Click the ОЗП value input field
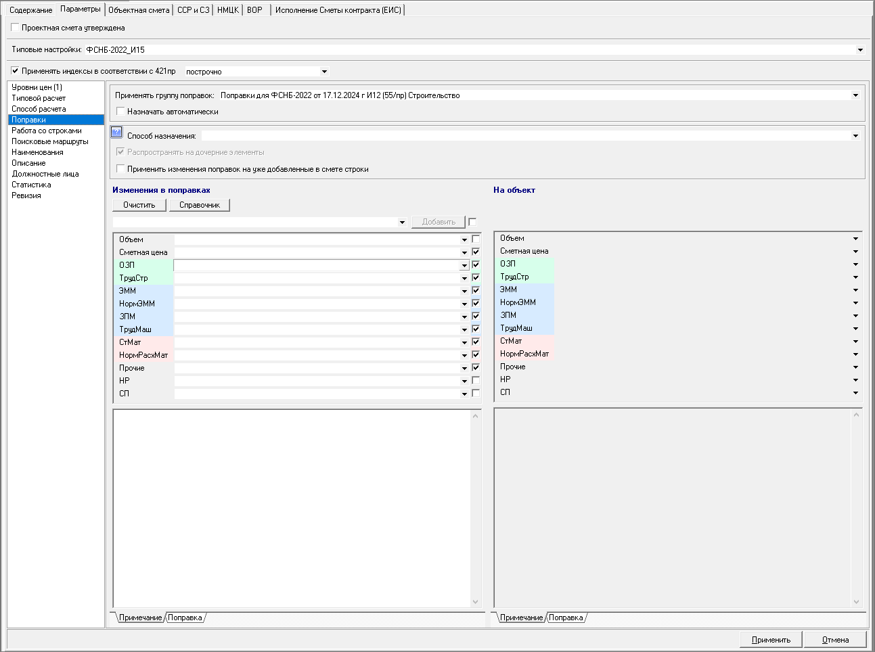Viewport: 875px width, 652px height. pyautogui.click(x=317, y=265)
